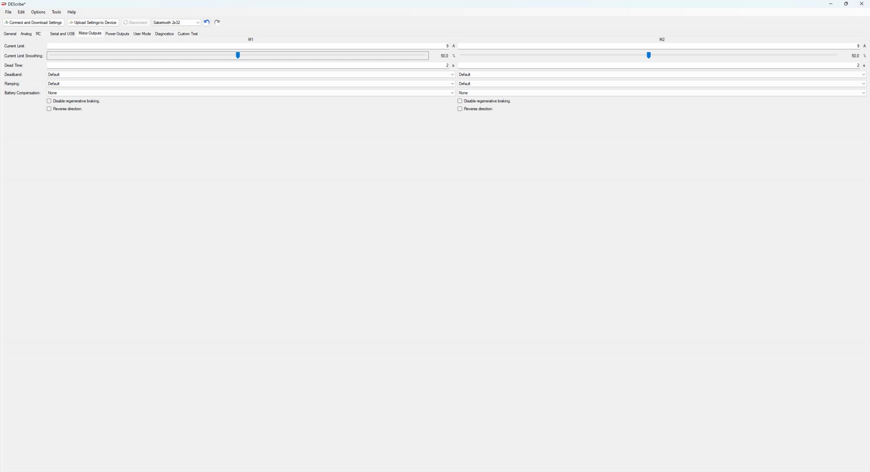Click Upload Settings to Device button

pyautogui.click(x=93, y=22)
